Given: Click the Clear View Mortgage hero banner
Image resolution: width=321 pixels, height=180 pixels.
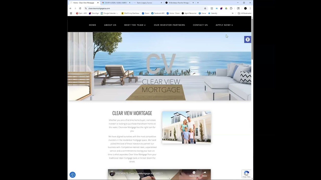Looking at the screenshot, I should coord(159,66).
